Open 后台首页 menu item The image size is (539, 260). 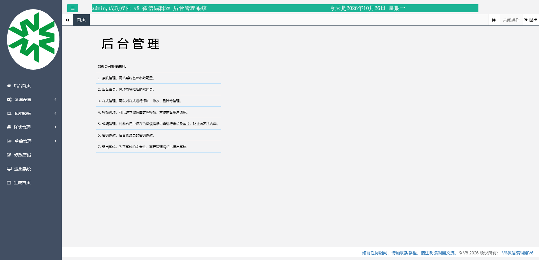(x=31, y=86)
